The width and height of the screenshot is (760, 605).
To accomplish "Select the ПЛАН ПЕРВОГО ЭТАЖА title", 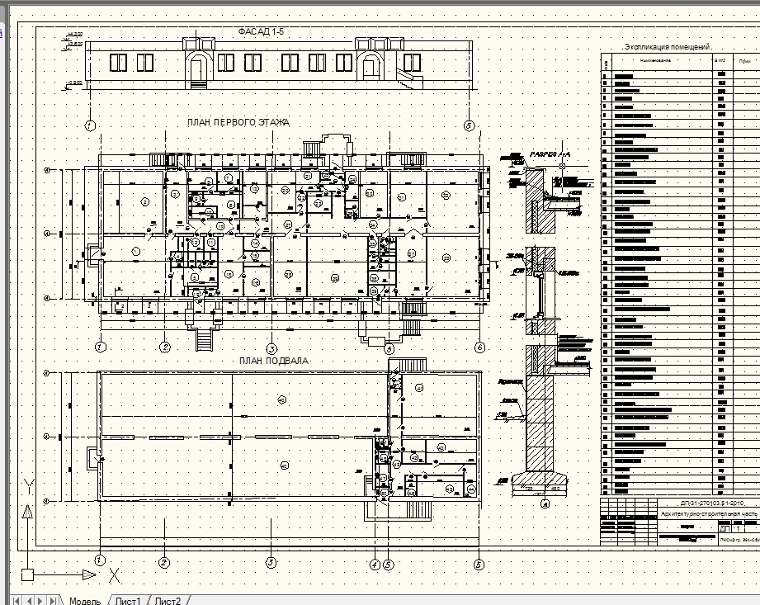I will [x=238, y=122].
